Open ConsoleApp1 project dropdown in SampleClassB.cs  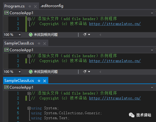[78, 50]
